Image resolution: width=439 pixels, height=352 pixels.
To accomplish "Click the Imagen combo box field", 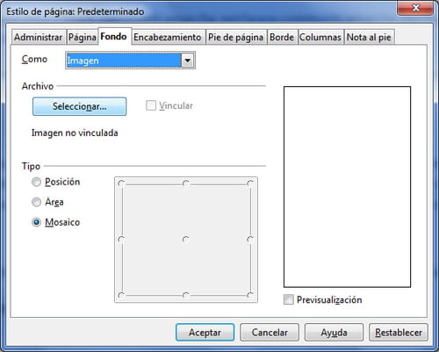I will click(x=130, y=61).
